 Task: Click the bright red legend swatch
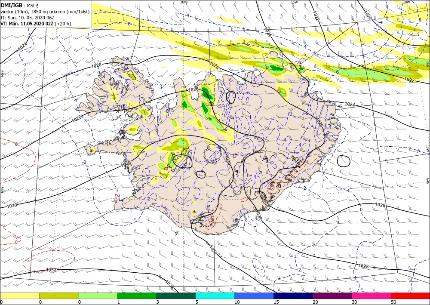(x=410, y=296)
